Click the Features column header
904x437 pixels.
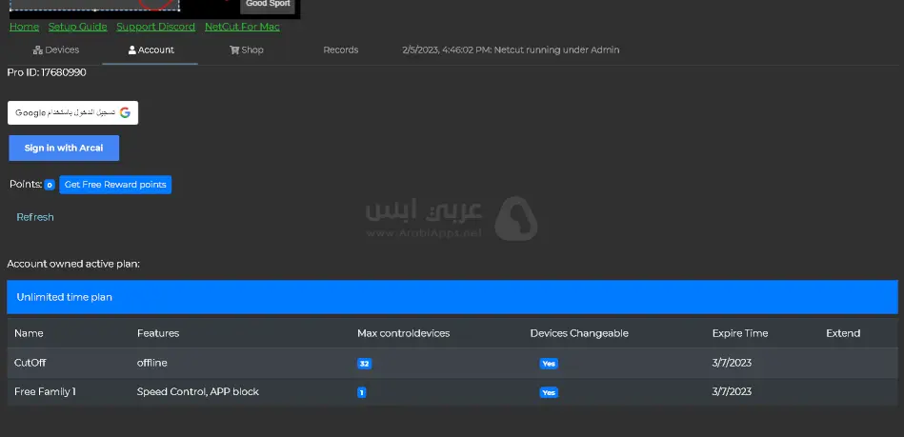pyautogui.click(x=158, y=333)
